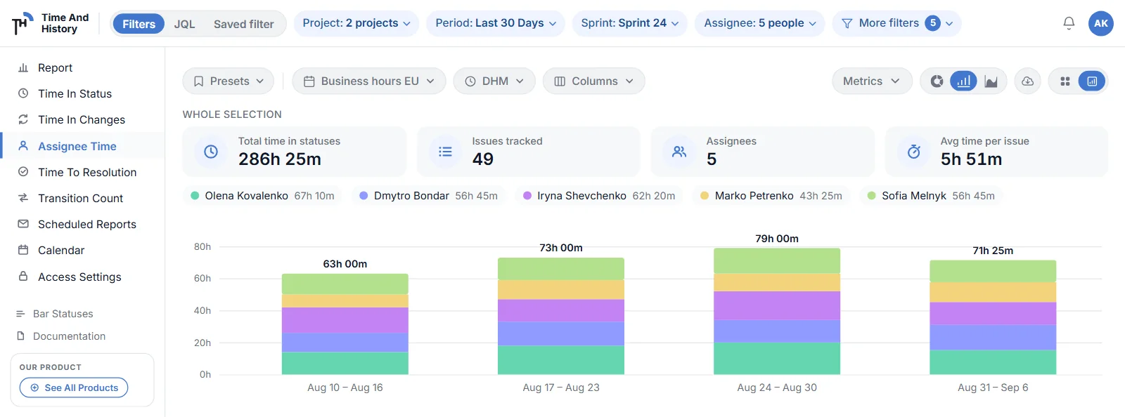Open the DHM time format dropdown
The height and width of the screenshot is (417, 1125).
tap(494, 81)
